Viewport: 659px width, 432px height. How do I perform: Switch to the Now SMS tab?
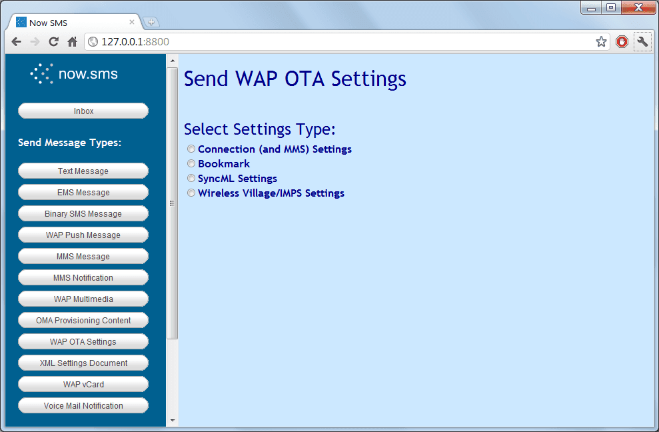tap(75, 22)
